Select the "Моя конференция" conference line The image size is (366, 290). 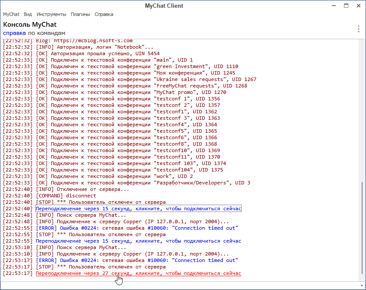point(119,73)
